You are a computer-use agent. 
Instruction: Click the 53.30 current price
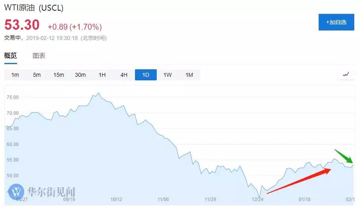22,25
